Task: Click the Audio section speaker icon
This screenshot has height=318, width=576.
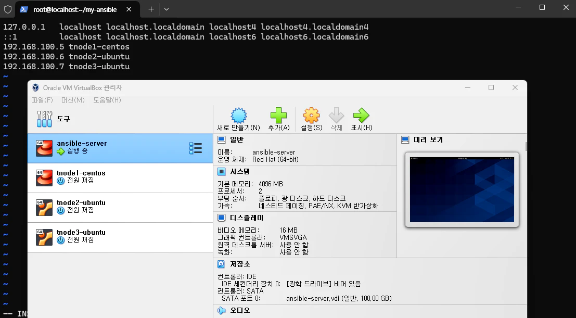Action: pyautogui.click(x=222, y=310)
